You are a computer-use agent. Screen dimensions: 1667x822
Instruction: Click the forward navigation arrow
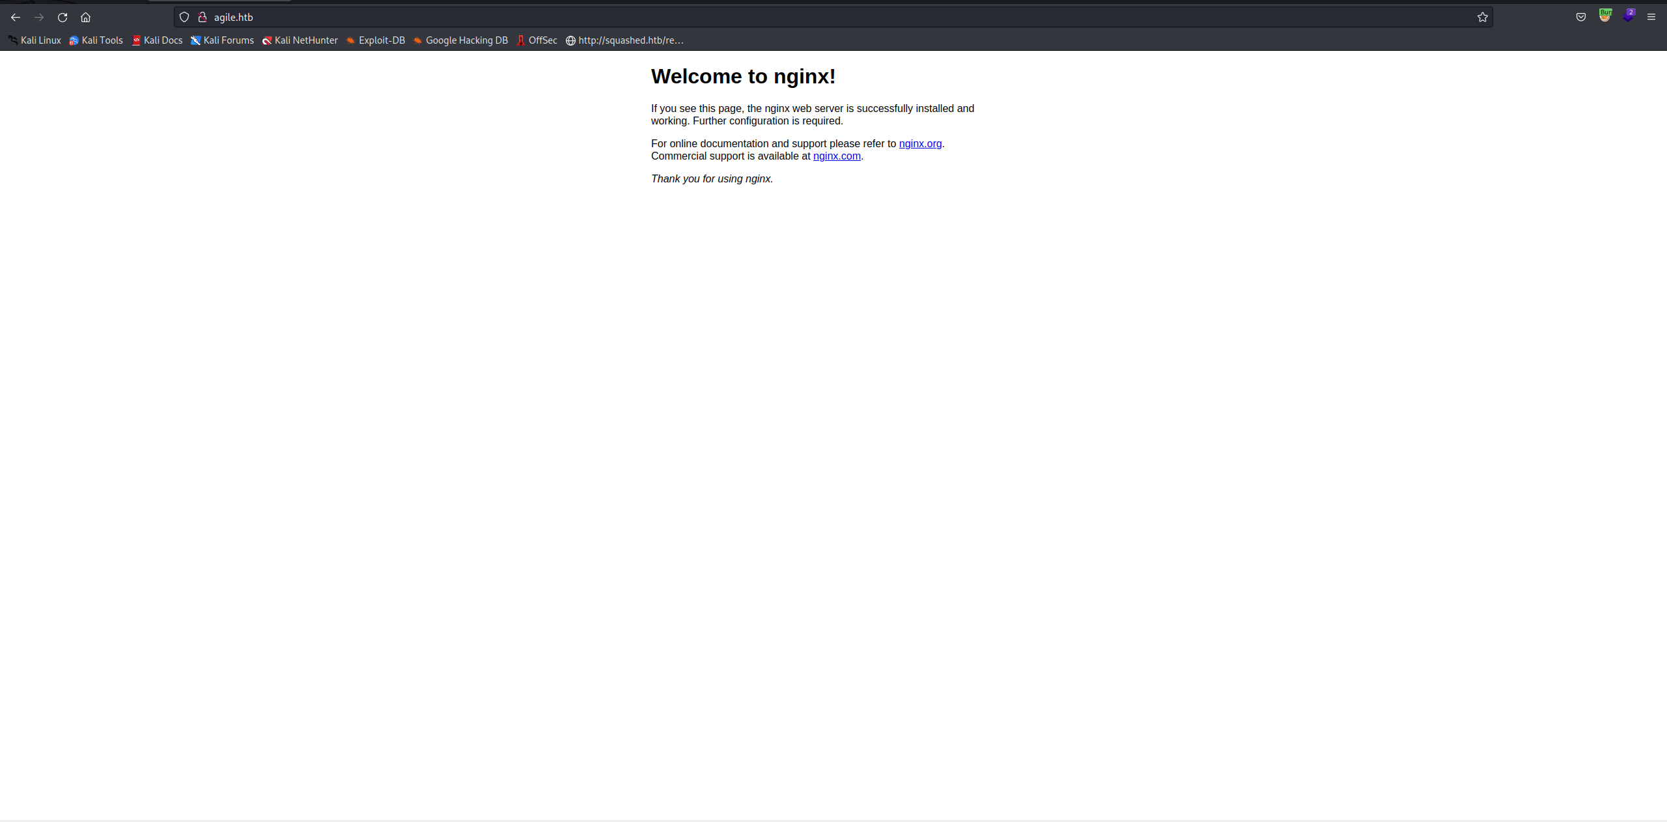(x=38, y=18)
